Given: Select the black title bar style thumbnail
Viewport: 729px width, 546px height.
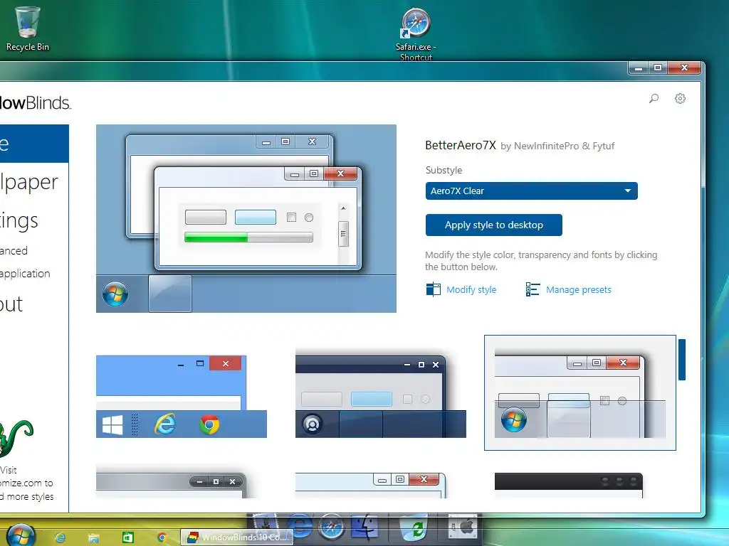Looking at the screenshot, I should pos(569,485).
